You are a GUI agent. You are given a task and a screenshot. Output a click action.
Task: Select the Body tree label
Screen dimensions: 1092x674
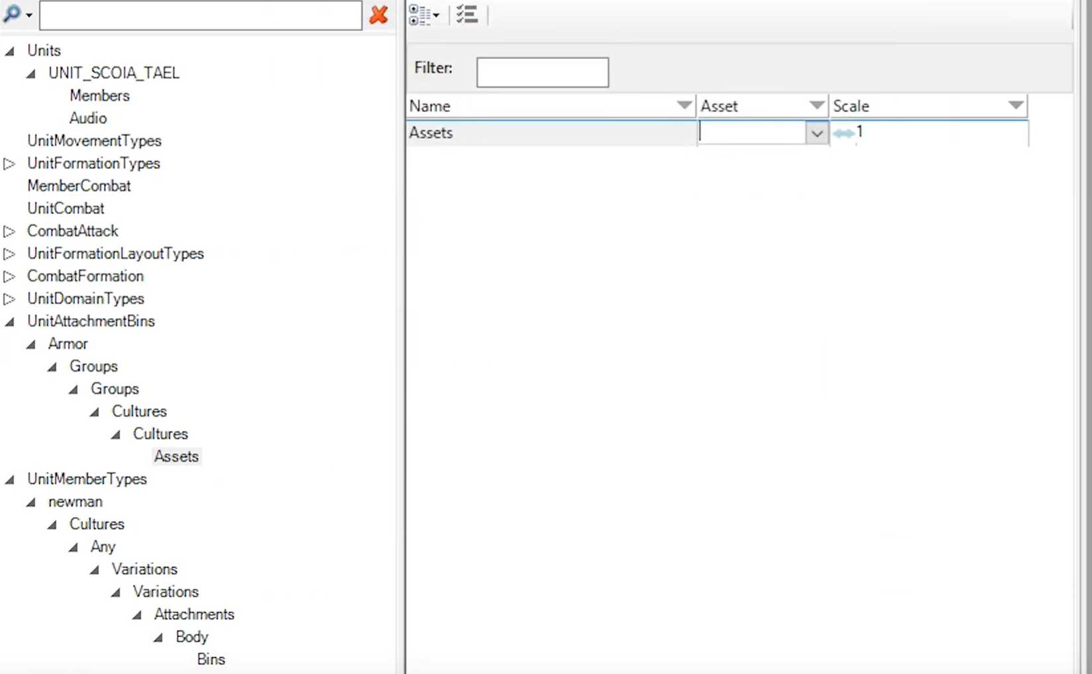pos(192,636)
